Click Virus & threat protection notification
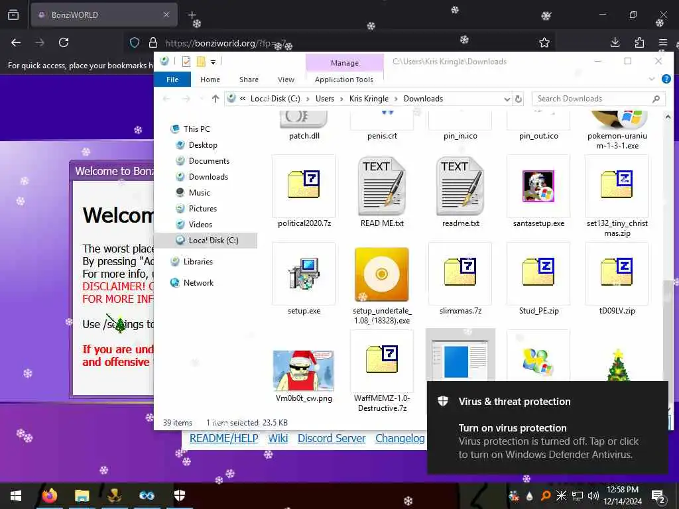Viewport: 679px width, 509px height. (548, 427)
